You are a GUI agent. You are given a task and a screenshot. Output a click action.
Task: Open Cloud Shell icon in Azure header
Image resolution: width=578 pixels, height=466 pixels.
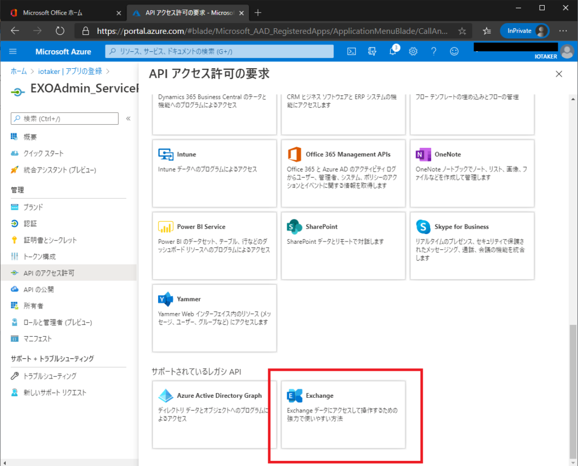pos(351,51)
